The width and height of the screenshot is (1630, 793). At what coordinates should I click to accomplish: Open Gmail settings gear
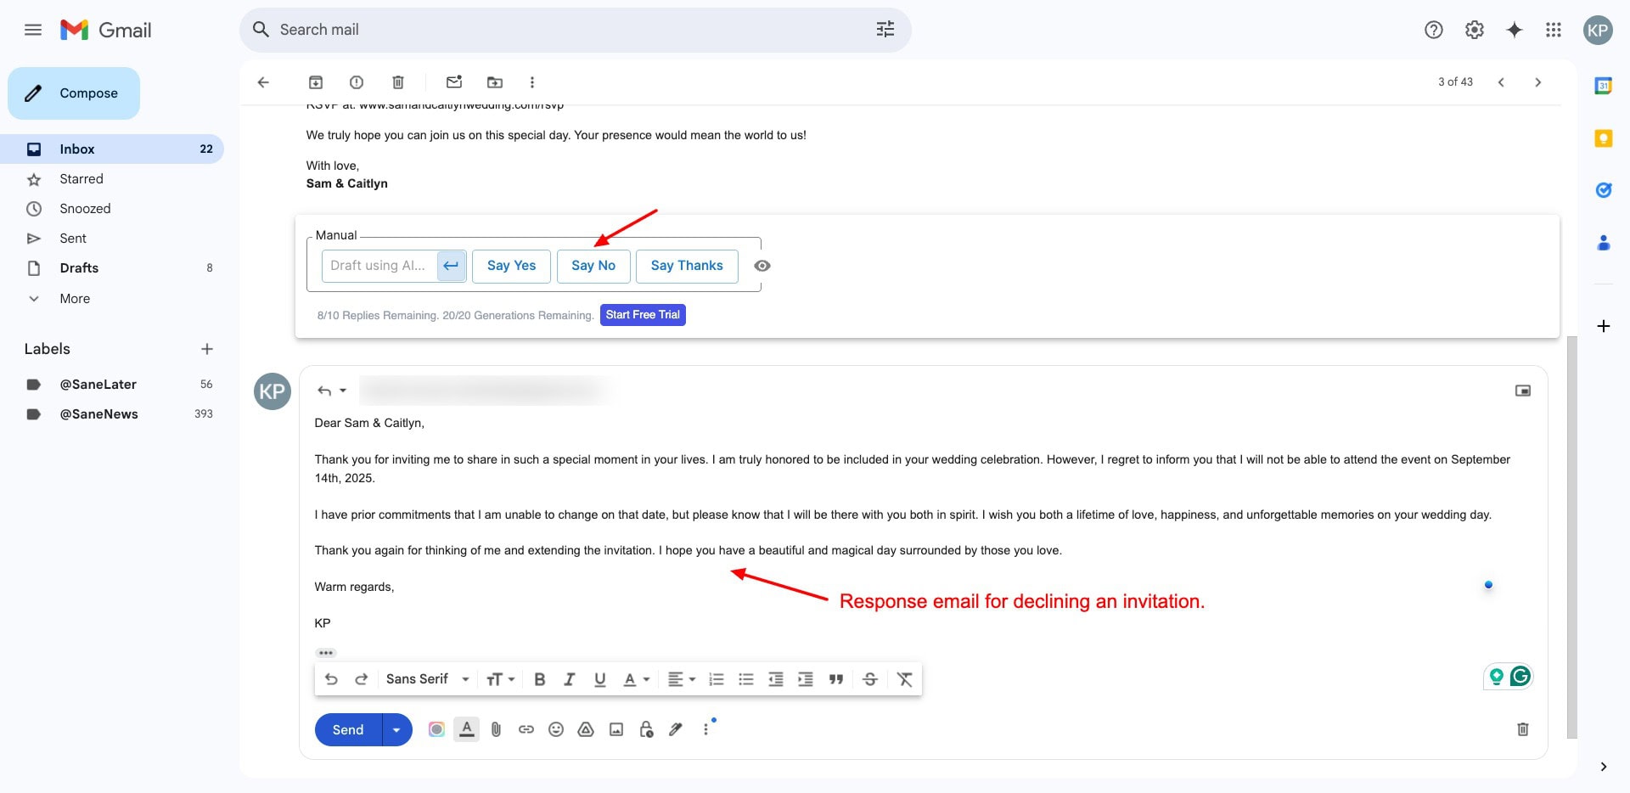tap(1475, 30)
